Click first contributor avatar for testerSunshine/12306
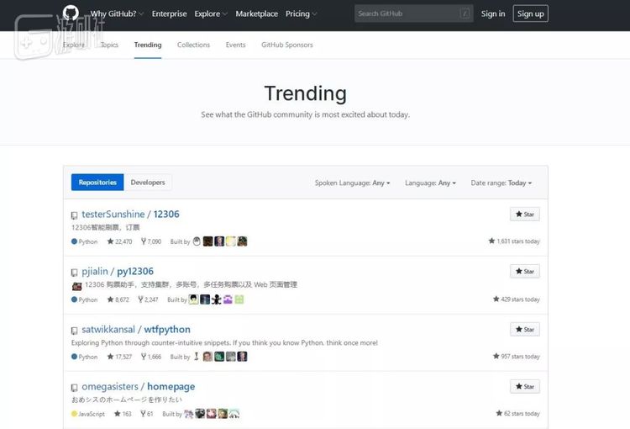This screenshot has height=429, width=630. coord(197,241)
